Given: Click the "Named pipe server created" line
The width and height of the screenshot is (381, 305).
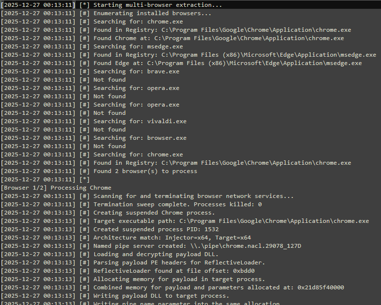Looking at the screenshot, I should tap(197, 246).
